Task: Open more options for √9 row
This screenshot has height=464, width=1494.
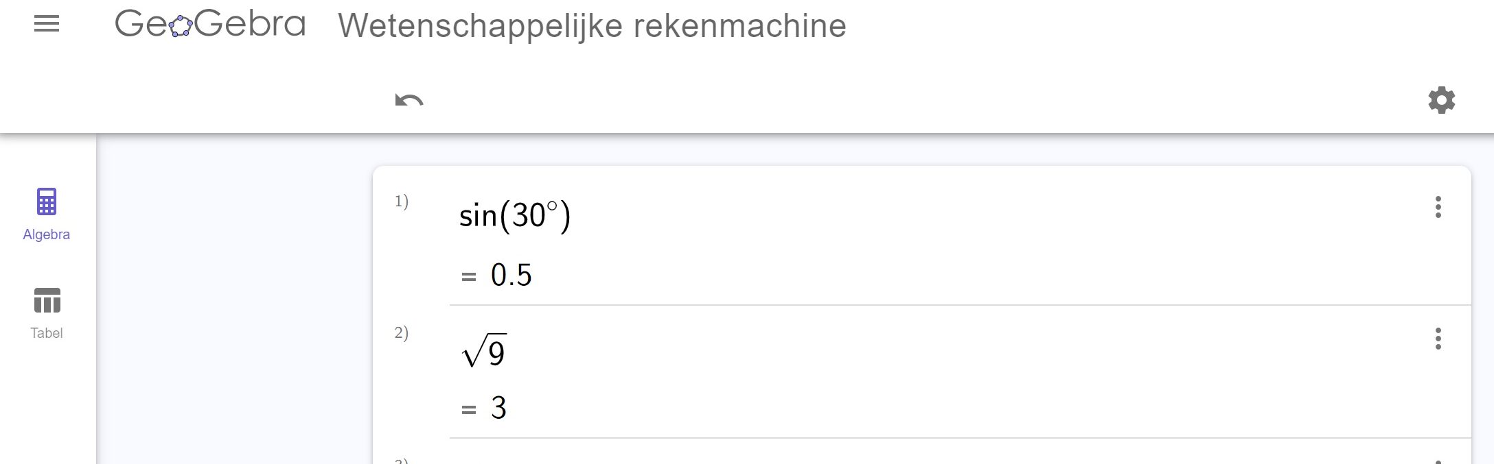Action: pos(1438,339)
